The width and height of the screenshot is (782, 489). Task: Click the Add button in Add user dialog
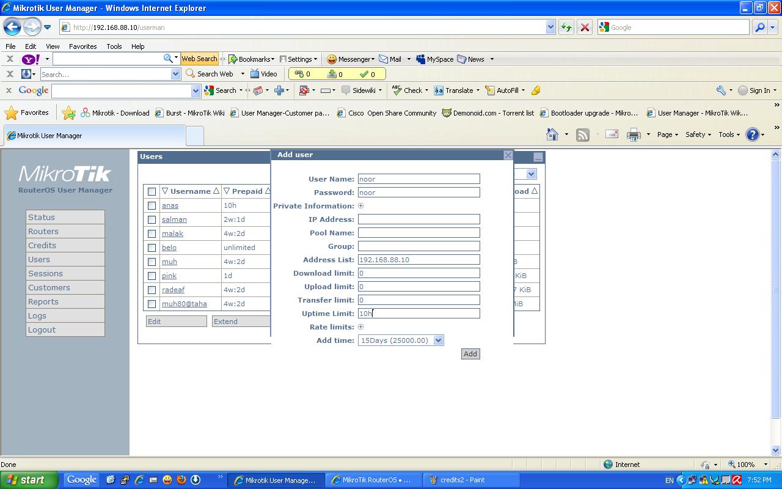click(470, 354)
